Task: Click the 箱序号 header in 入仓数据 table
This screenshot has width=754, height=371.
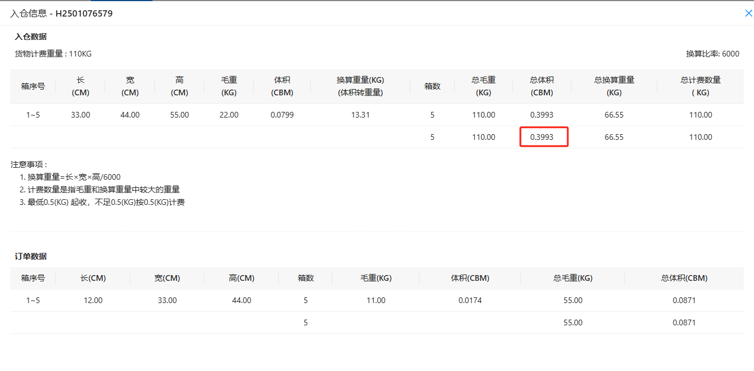Action: [33, 86]
